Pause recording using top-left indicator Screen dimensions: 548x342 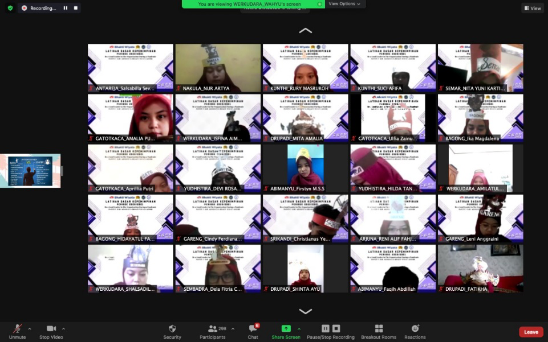[65, 8]
